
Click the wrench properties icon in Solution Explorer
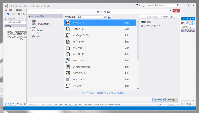[x=187, y=23]
